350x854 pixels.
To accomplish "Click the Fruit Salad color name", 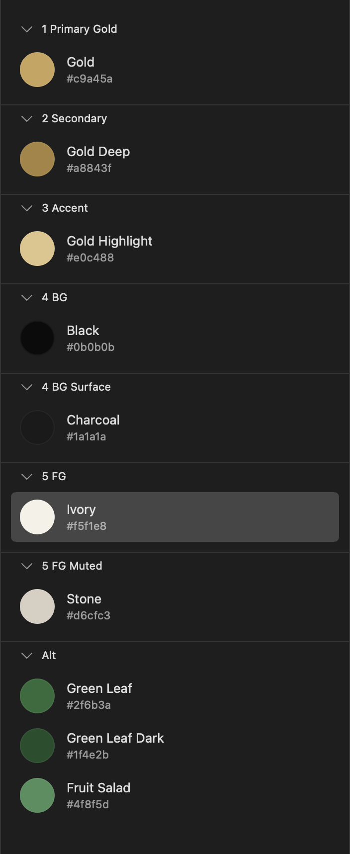I will pyautogui.click(x=98, y=788).
